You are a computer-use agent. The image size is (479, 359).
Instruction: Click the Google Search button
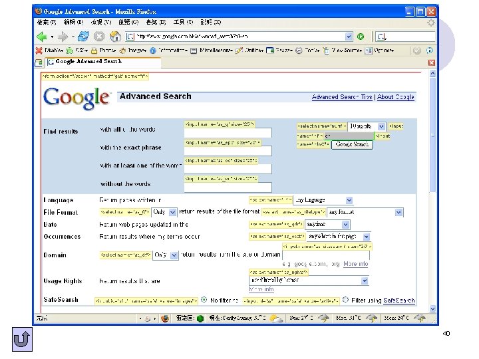pos(352,144)
